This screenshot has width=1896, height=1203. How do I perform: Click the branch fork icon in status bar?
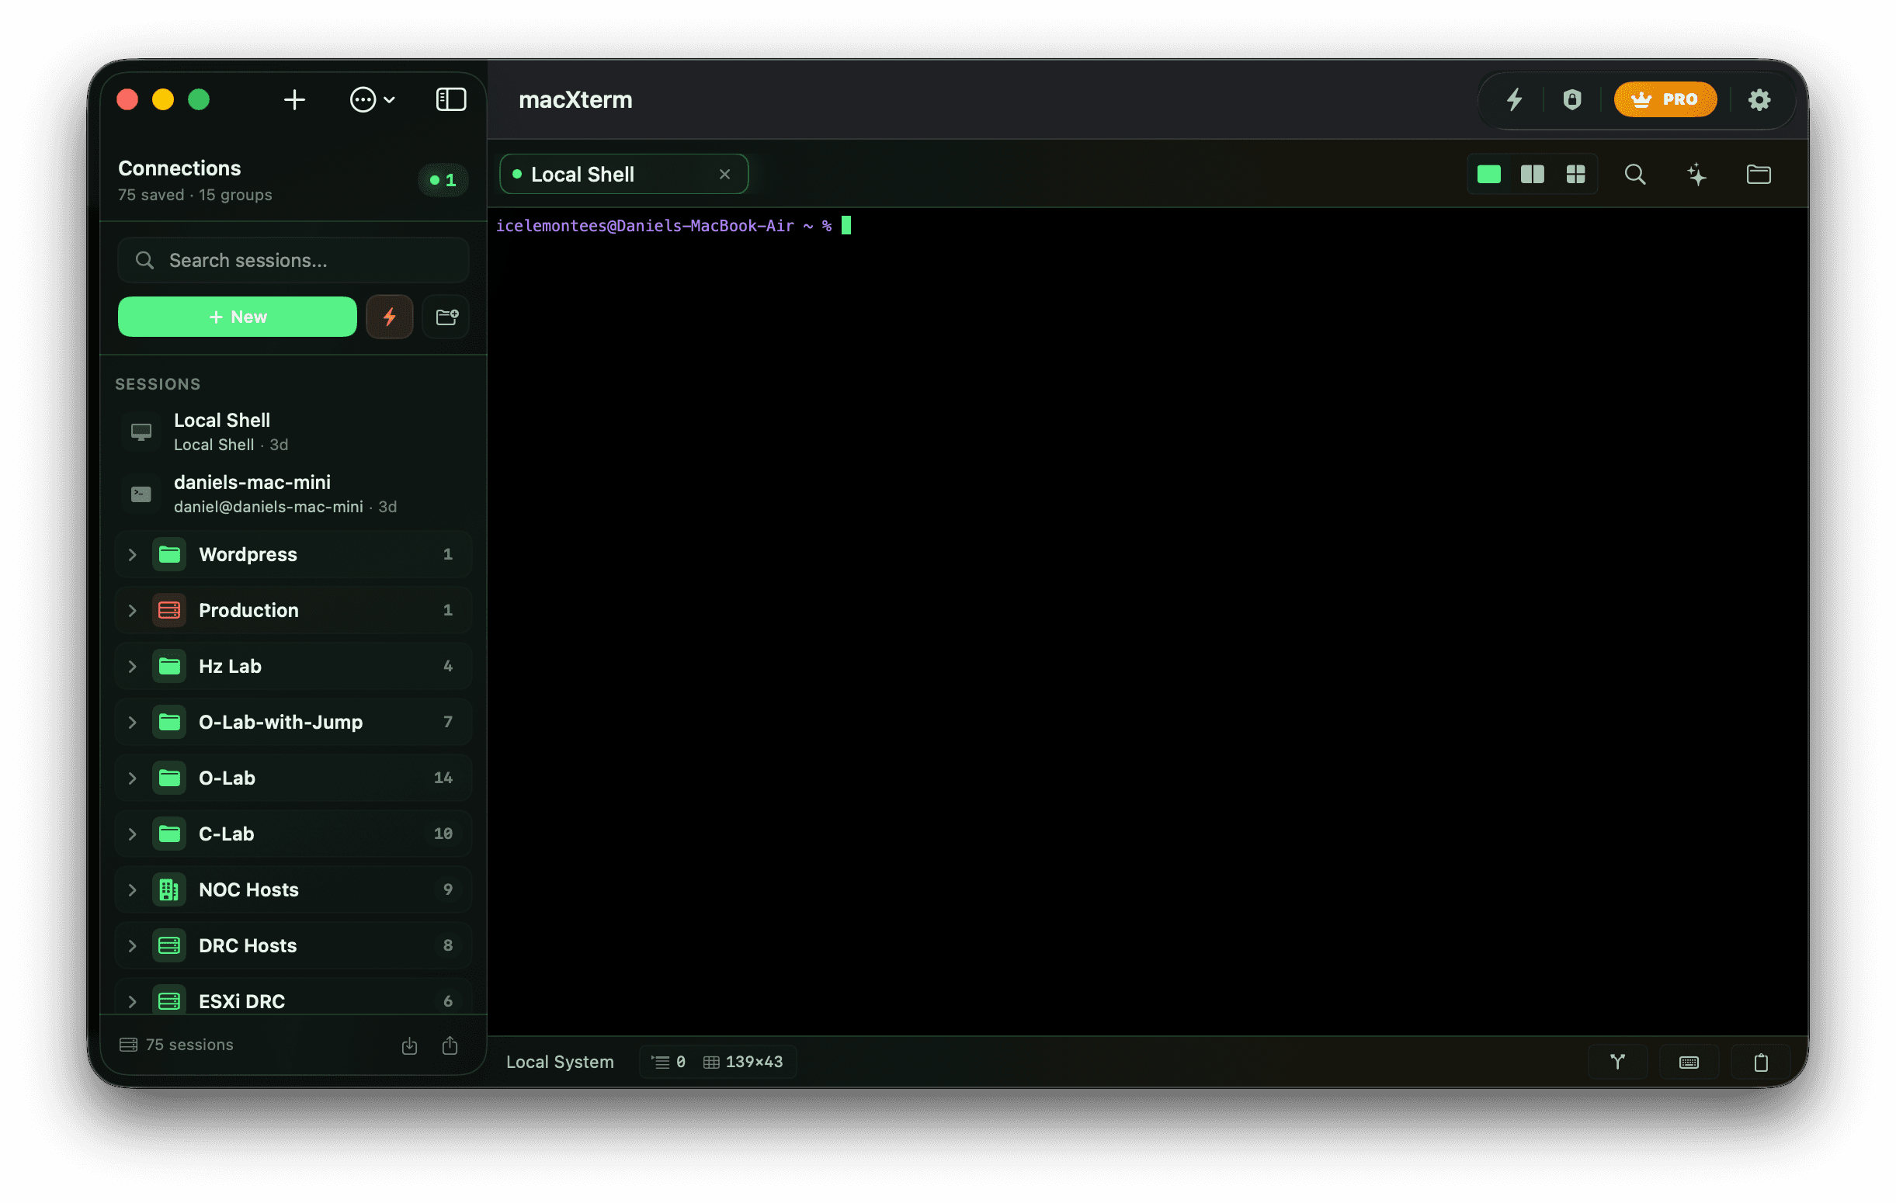click(1618, 1063)
